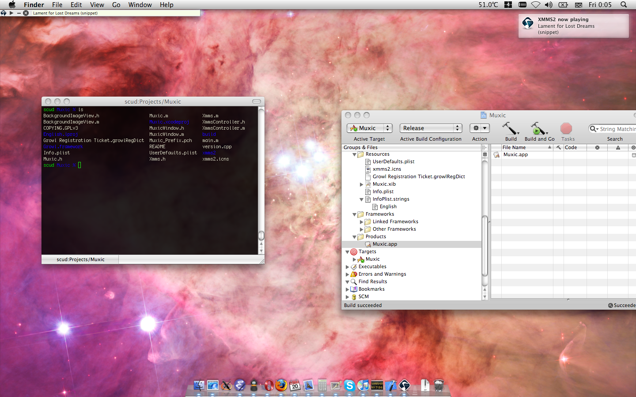Click the Find Results magnifier icon
Viewport: 636px width, 397px height.
354,282
